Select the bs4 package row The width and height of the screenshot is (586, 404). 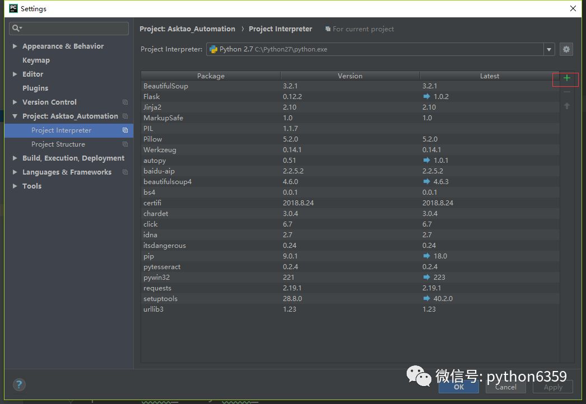(x=350, y=192)
